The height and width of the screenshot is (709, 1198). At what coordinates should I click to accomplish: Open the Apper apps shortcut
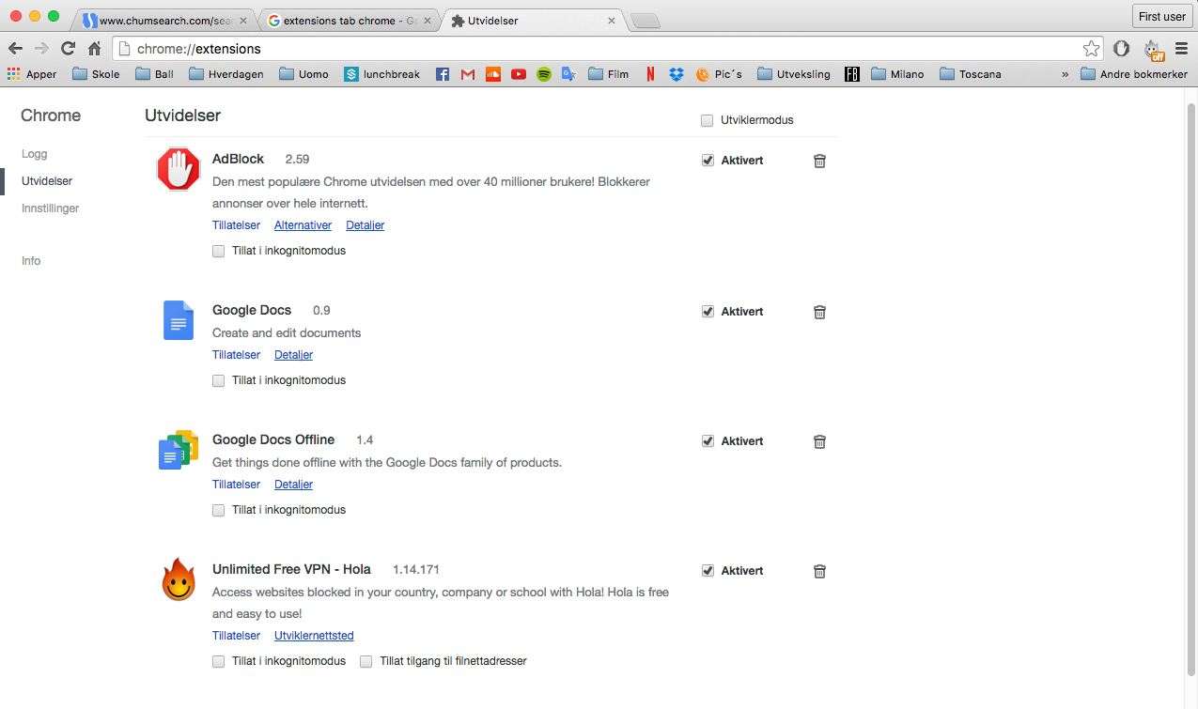[32, 74]
